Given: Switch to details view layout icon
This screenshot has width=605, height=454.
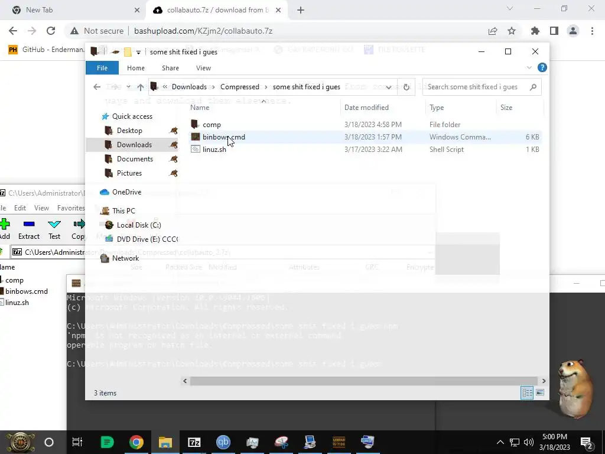Looking at the screenshot, I should (x=527, y=393).
